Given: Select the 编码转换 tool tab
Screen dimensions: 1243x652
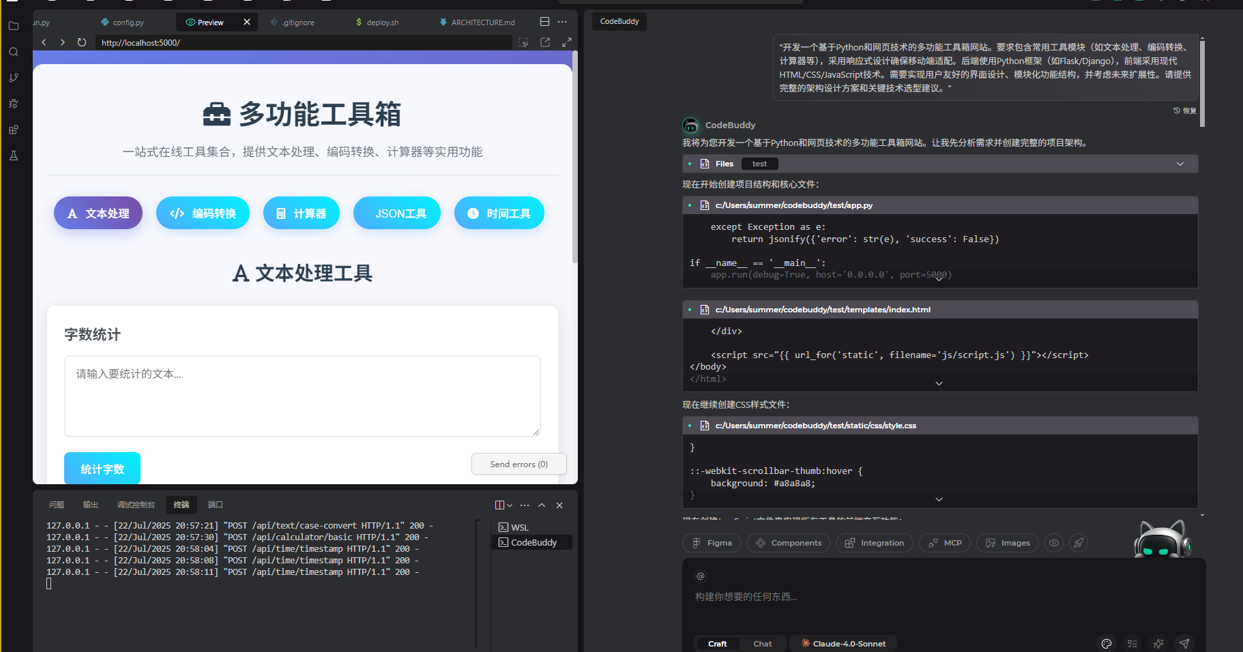Looking at the screenshot, I should (203, 213).
